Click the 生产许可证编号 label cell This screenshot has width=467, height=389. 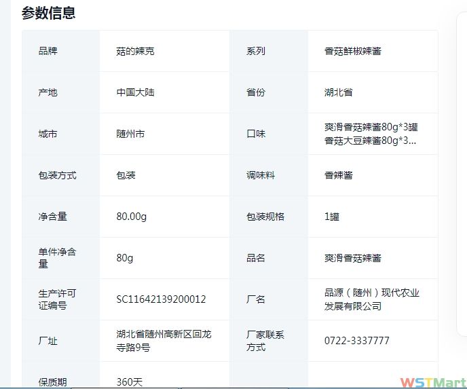(x=58, y=299)
